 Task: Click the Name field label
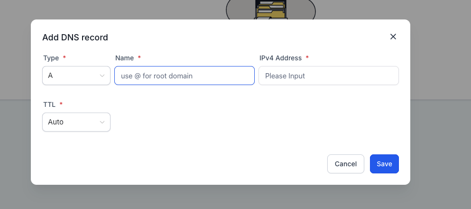click(x=124, y=58)
